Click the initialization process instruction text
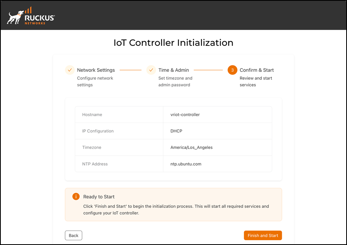 [176, 209]
